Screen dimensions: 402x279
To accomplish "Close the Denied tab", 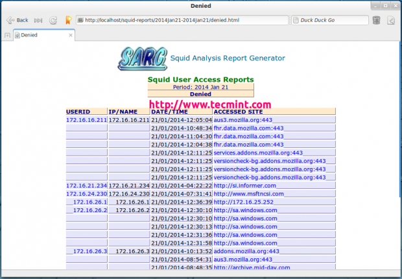I will click(x=71, y=35).
